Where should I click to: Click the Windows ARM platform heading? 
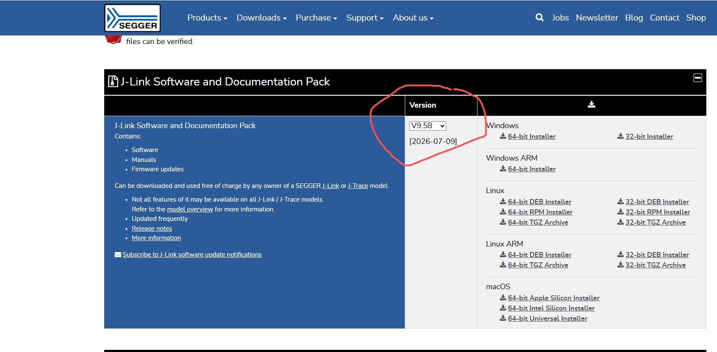pos(512,158)
